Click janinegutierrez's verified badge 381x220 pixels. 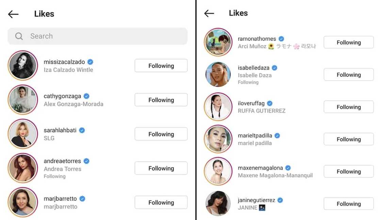280,200
